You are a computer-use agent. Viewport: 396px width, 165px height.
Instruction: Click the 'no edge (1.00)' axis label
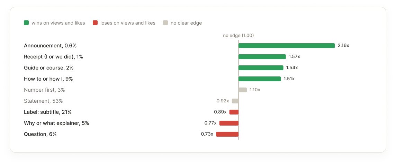click(x=238, y=36)
